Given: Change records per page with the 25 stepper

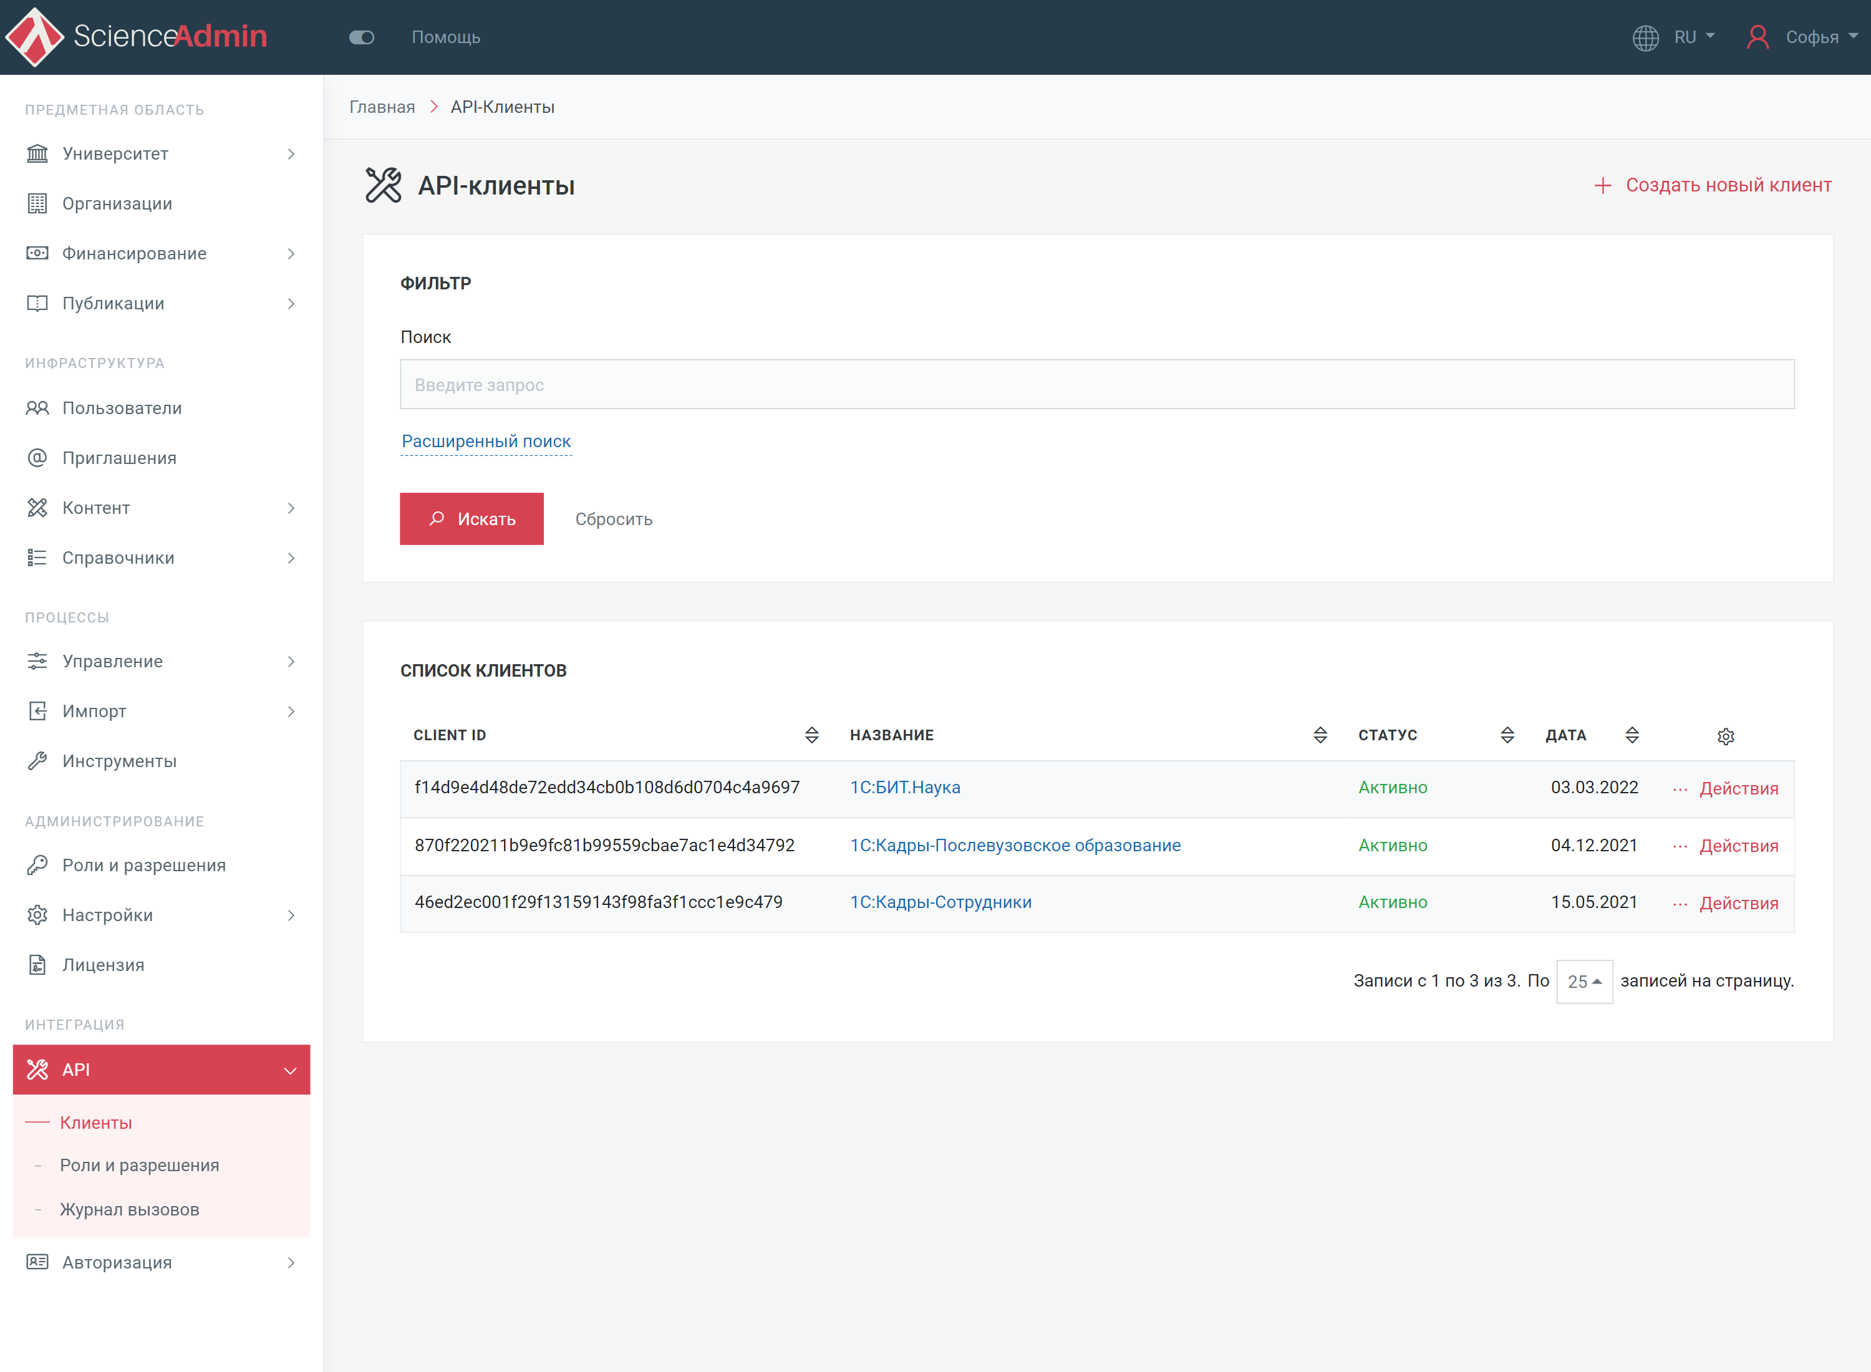Looking at the screenshot, I should coord(1583,982).
